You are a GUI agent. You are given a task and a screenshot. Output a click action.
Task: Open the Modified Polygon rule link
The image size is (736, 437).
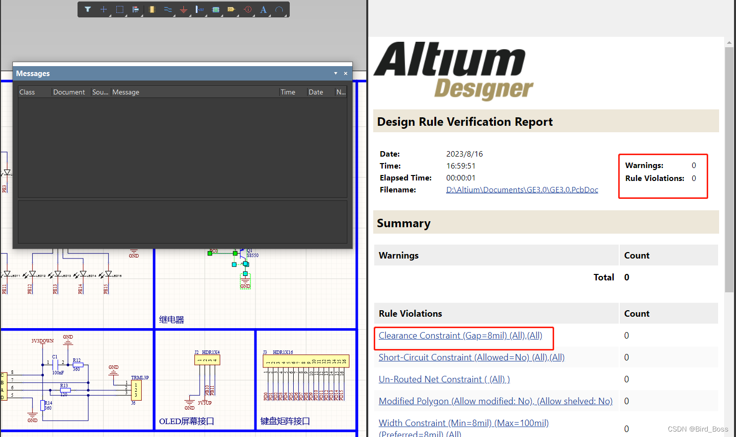495,401
